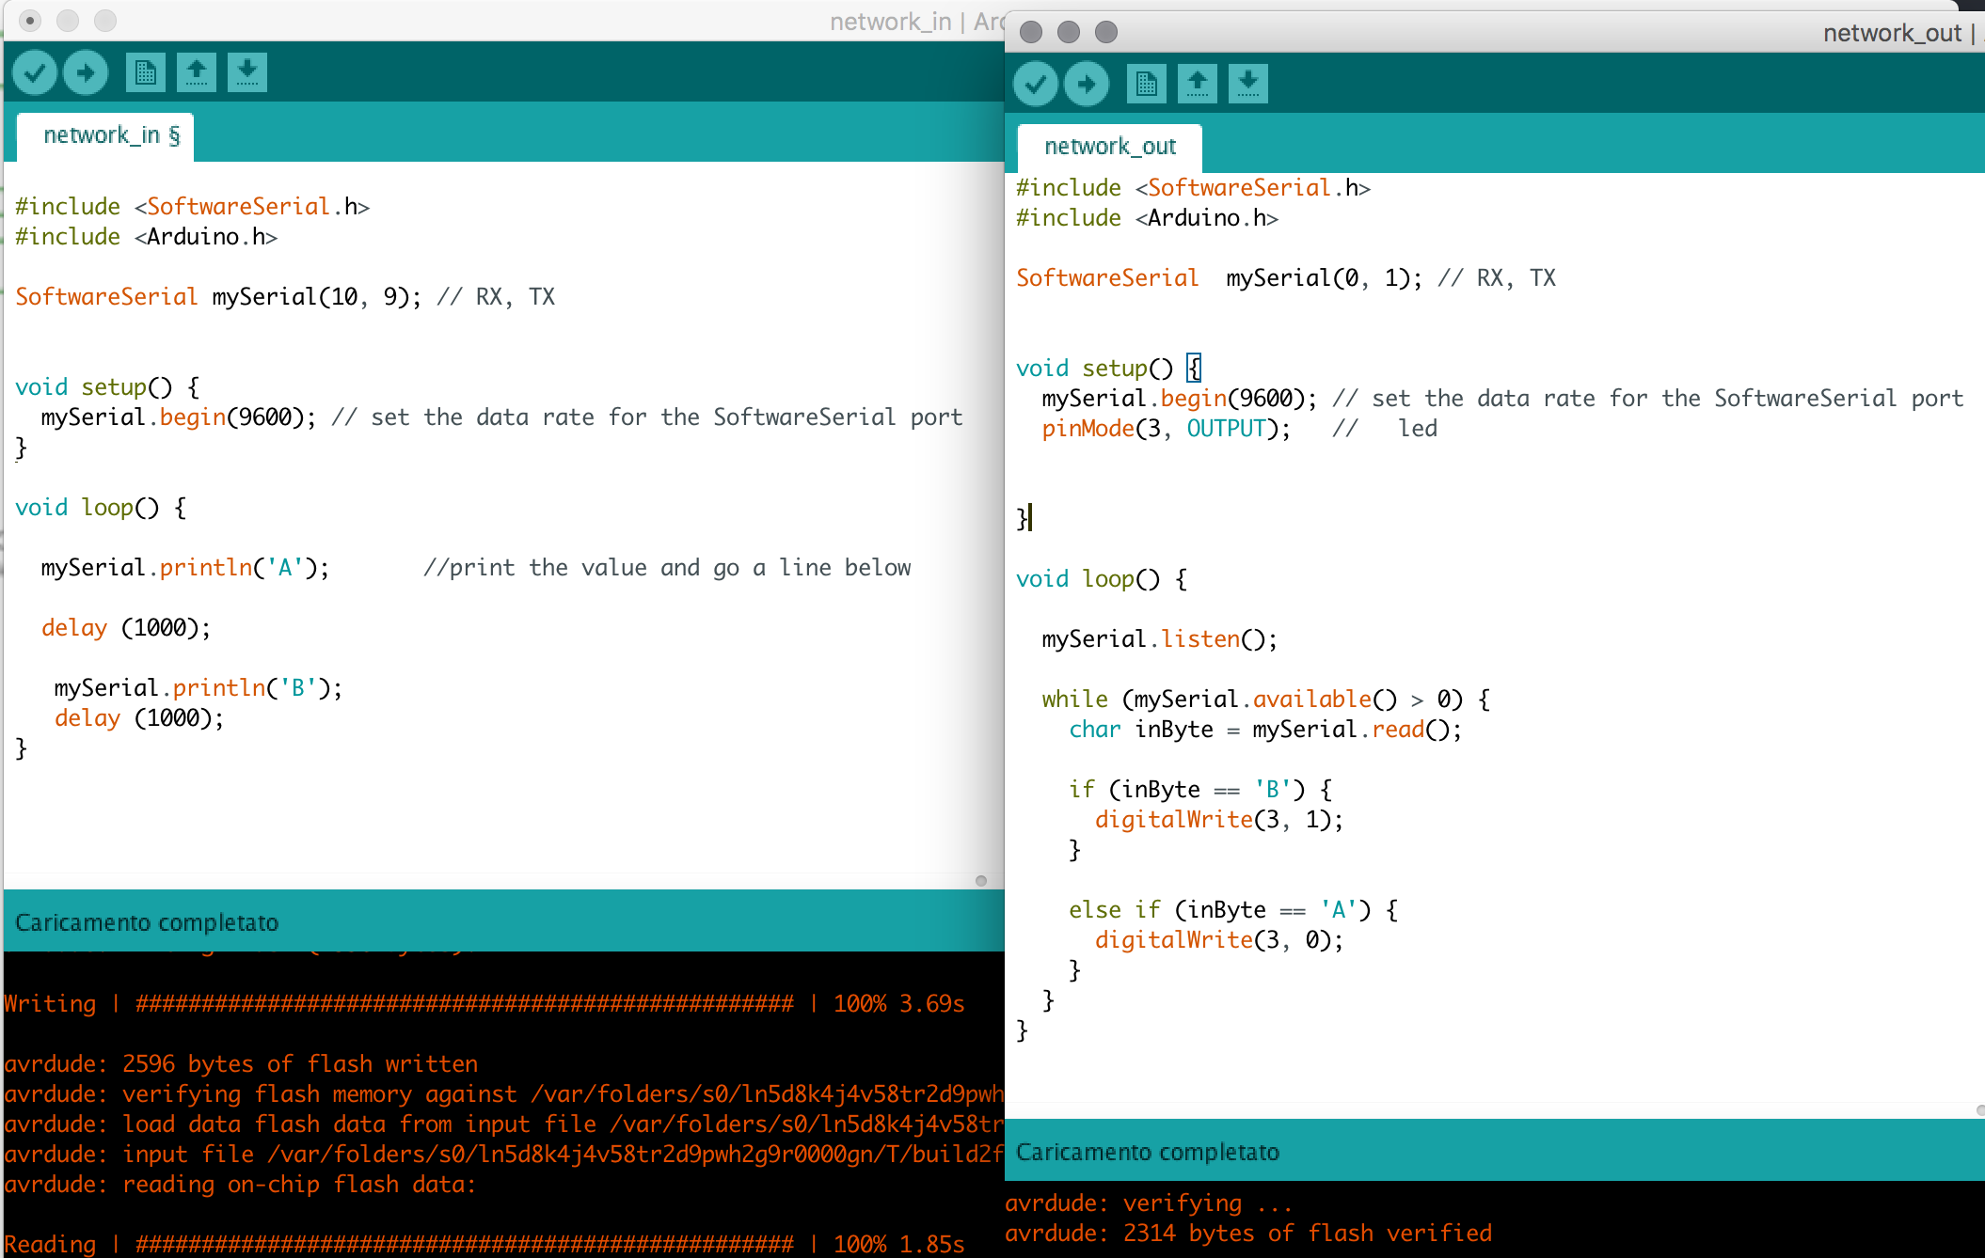Click New sketch icon in network_out window
This screenshot has width=1985, height=1258.
tap(1147, 84)
